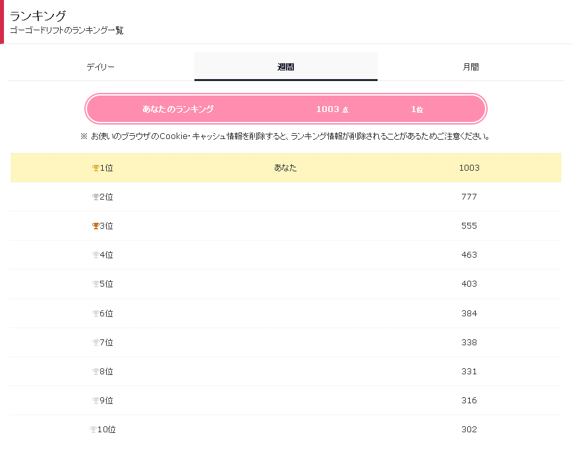572x456 pixels.
Task: Click the Cookie cache warning notice text
Action: coord(285,137)
